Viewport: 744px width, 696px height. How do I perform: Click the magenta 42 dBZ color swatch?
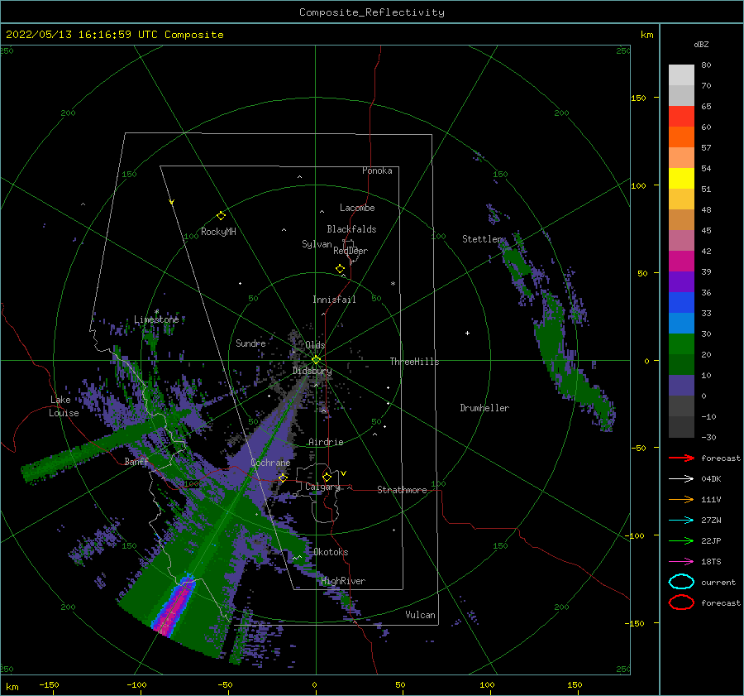[681, 261]
